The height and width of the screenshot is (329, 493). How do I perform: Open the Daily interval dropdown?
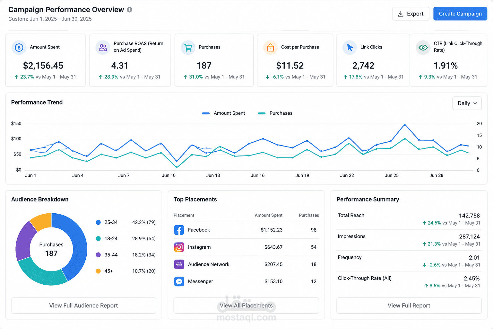pos(467,103)
